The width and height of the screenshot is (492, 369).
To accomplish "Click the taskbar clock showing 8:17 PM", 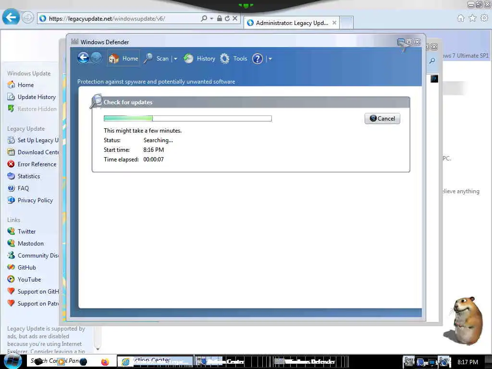I will click(x=467, y=362).
